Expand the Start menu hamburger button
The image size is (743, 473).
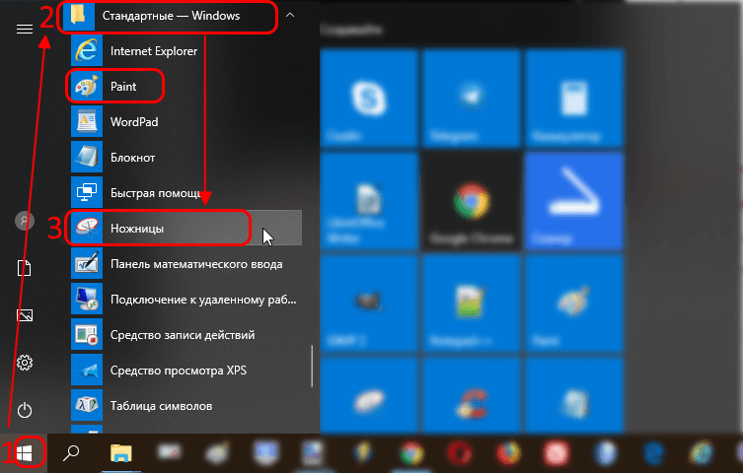tap(24, 30)
